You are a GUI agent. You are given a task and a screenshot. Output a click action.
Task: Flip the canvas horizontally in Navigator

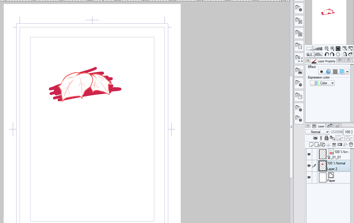345,54
